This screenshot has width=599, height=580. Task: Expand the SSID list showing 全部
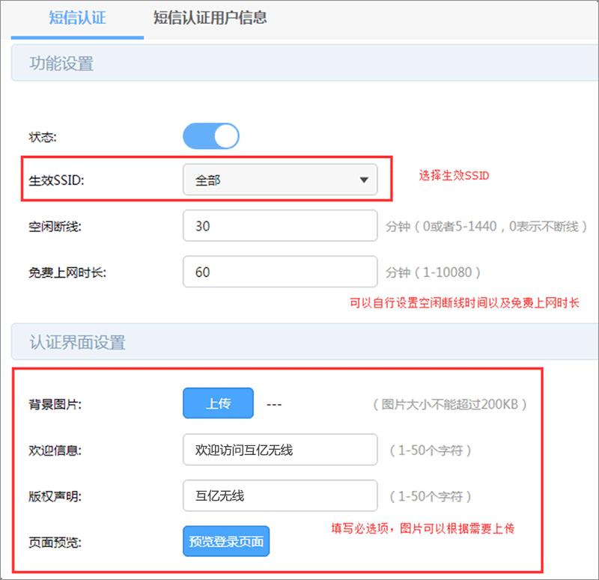click(280, 179)
